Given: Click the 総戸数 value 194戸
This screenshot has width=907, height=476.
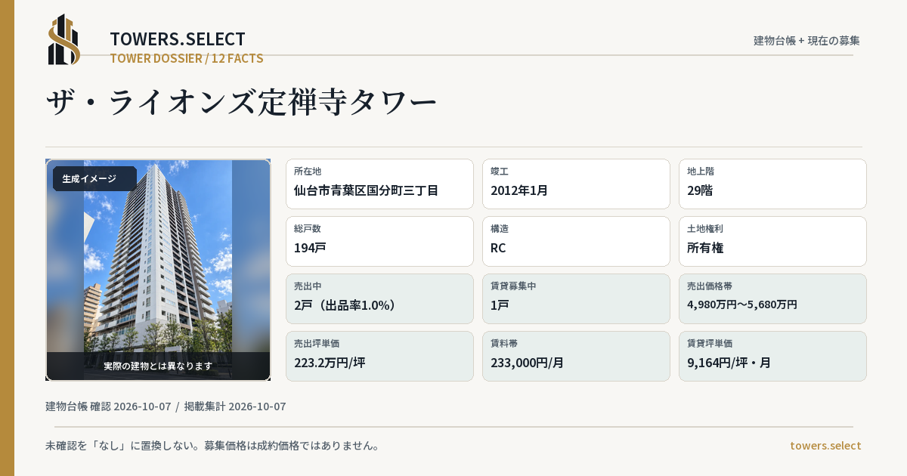Looking at the screenshot, I should (310, 248).
